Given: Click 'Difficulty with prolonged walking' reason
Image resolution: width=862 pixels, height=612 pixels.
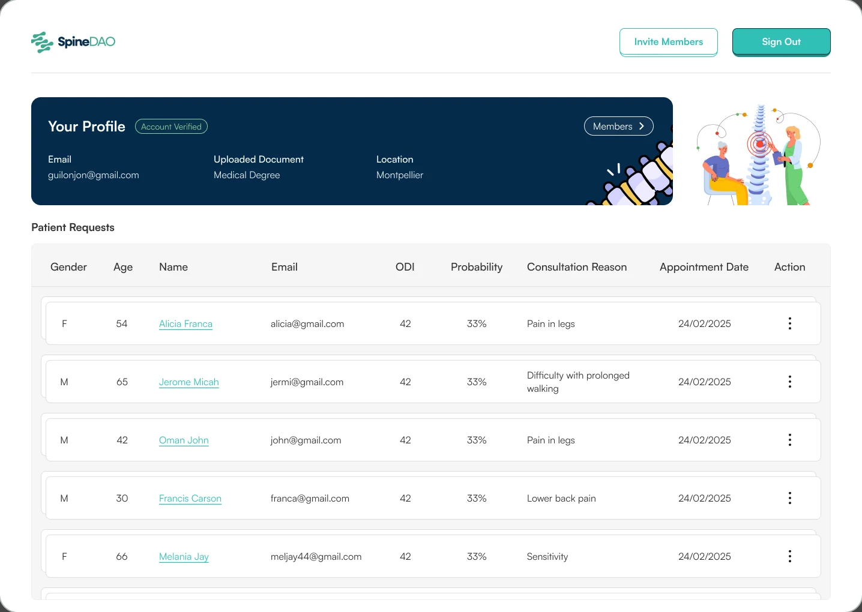Looking at the screenshot, I should (578, 382).
